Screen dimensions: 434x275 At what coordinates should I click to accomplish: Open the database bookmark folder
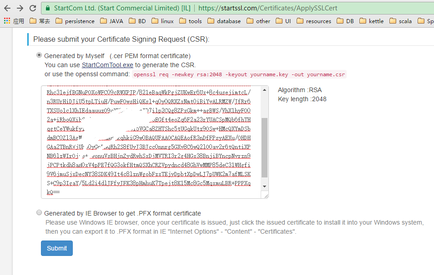coord(224,21)
